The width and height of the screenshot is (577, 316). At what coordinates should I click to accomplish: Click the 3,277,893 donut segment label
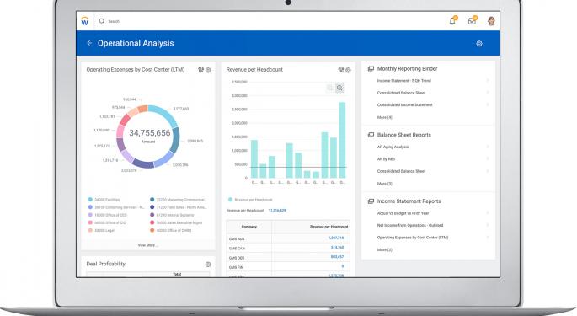coord(180,109)
